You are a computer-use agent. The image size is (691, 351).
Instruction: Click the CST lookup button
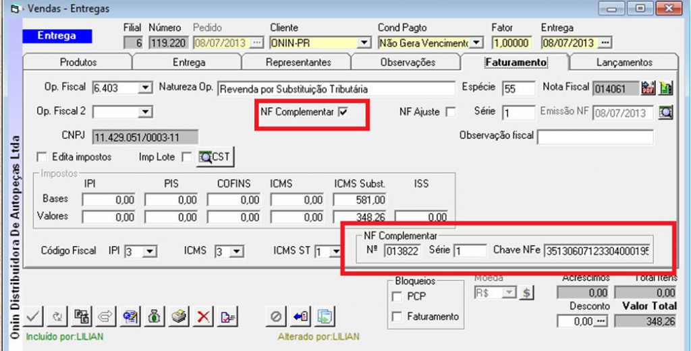215,157
